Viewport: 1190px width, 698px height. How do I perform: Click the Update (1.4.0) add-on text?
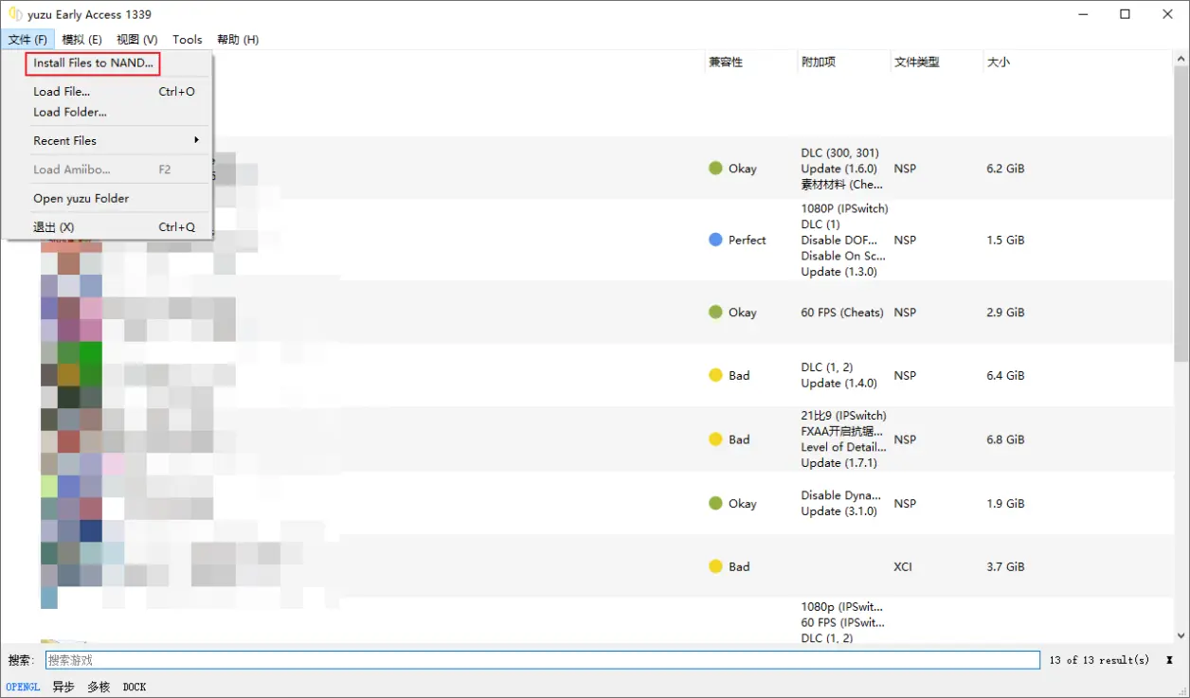839,384
